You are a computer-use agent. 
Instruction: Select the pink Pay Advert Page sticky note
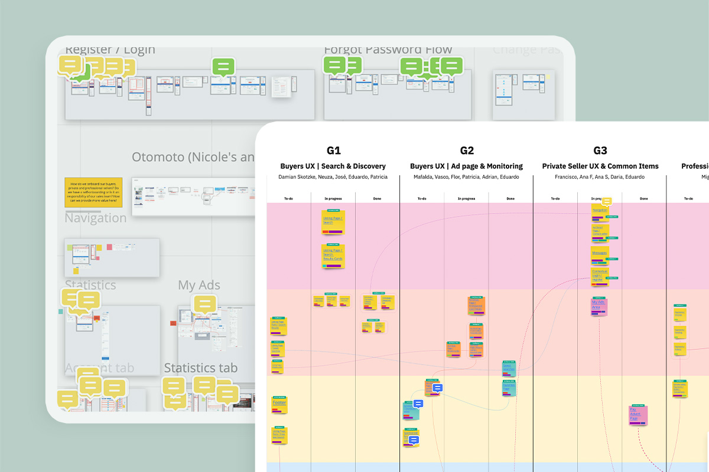point(637,415)
